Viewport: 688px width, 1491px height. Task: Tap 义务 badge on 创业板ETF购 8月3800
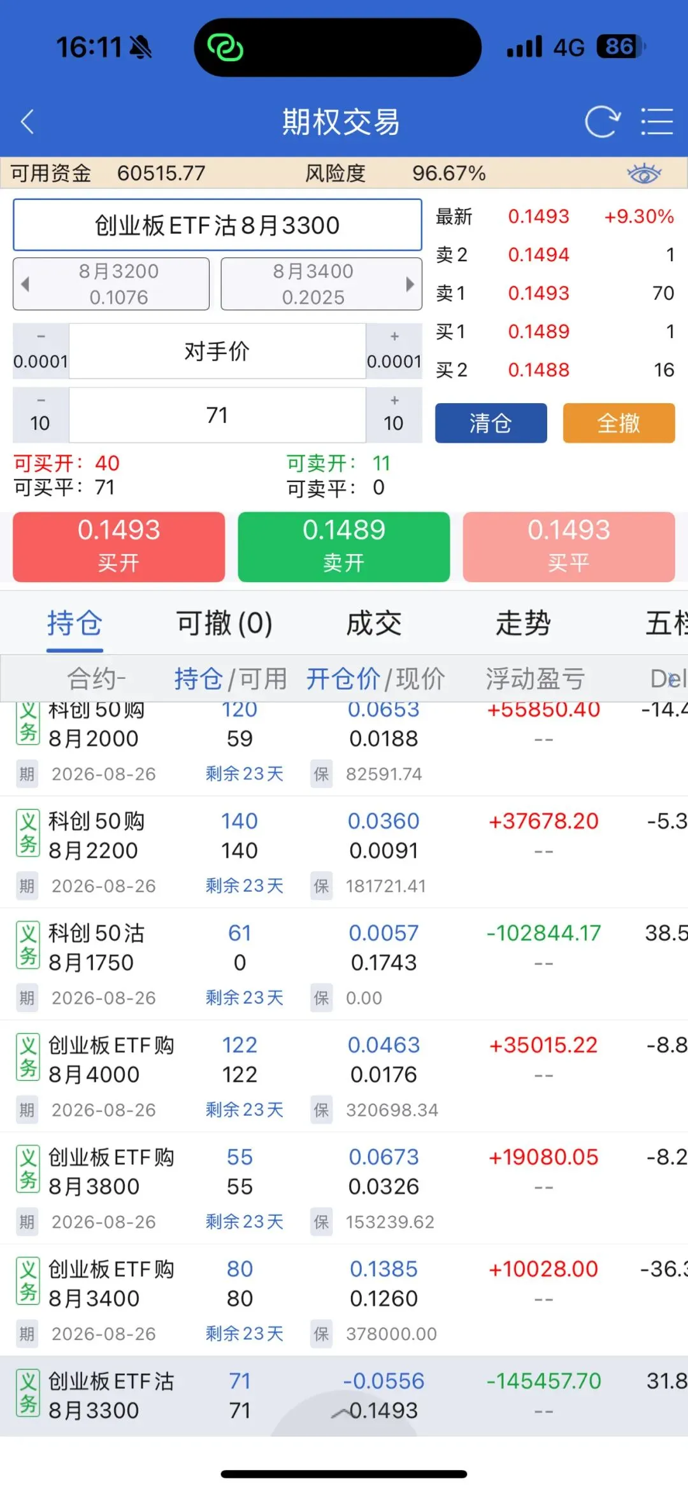[x=28, y=1169]
